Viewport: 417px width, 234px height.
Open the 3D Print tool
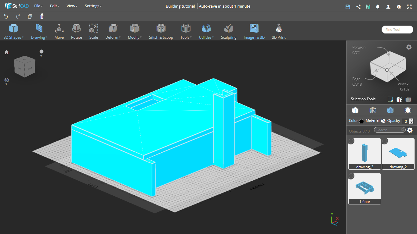click(279, 32)
